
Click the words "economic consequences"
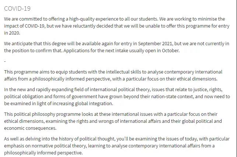30,128
